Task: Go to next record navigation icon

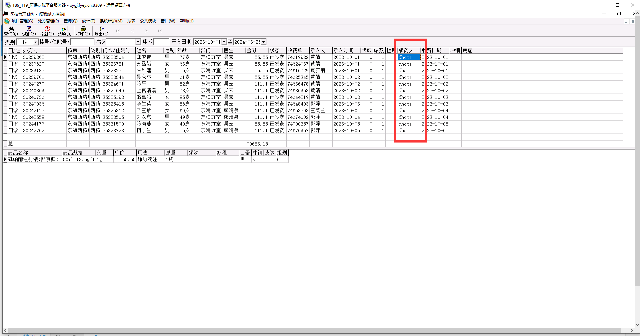Action: 146,31
